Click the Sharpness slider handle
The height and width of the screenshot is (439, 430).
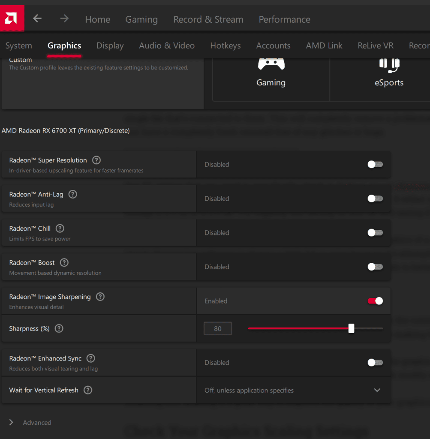point(352,328)
